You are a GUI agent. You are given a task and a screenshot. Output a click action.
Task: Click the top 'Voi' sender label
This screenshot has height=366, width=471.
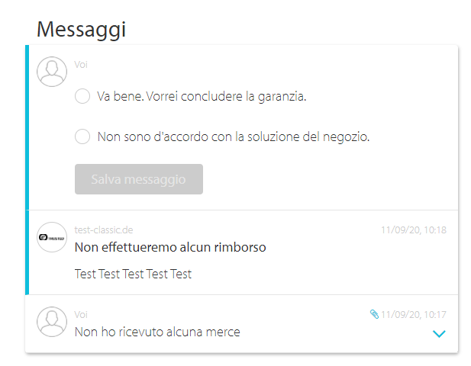[81, 65]
